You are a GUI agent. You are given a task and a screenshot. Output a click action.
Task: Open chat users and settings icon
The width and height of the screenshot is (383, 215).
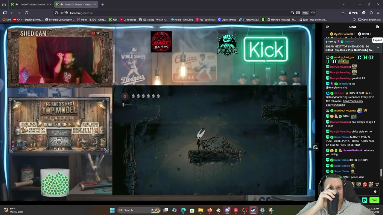[378, 27]
